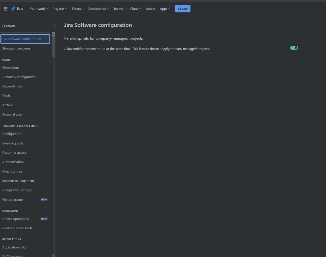Screen dimensions: 326x257
Task: Go to Customer access
Action: [x=14, y=153]
